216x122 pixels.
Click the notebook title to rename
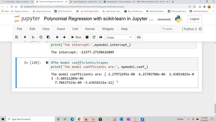[99, 19]
